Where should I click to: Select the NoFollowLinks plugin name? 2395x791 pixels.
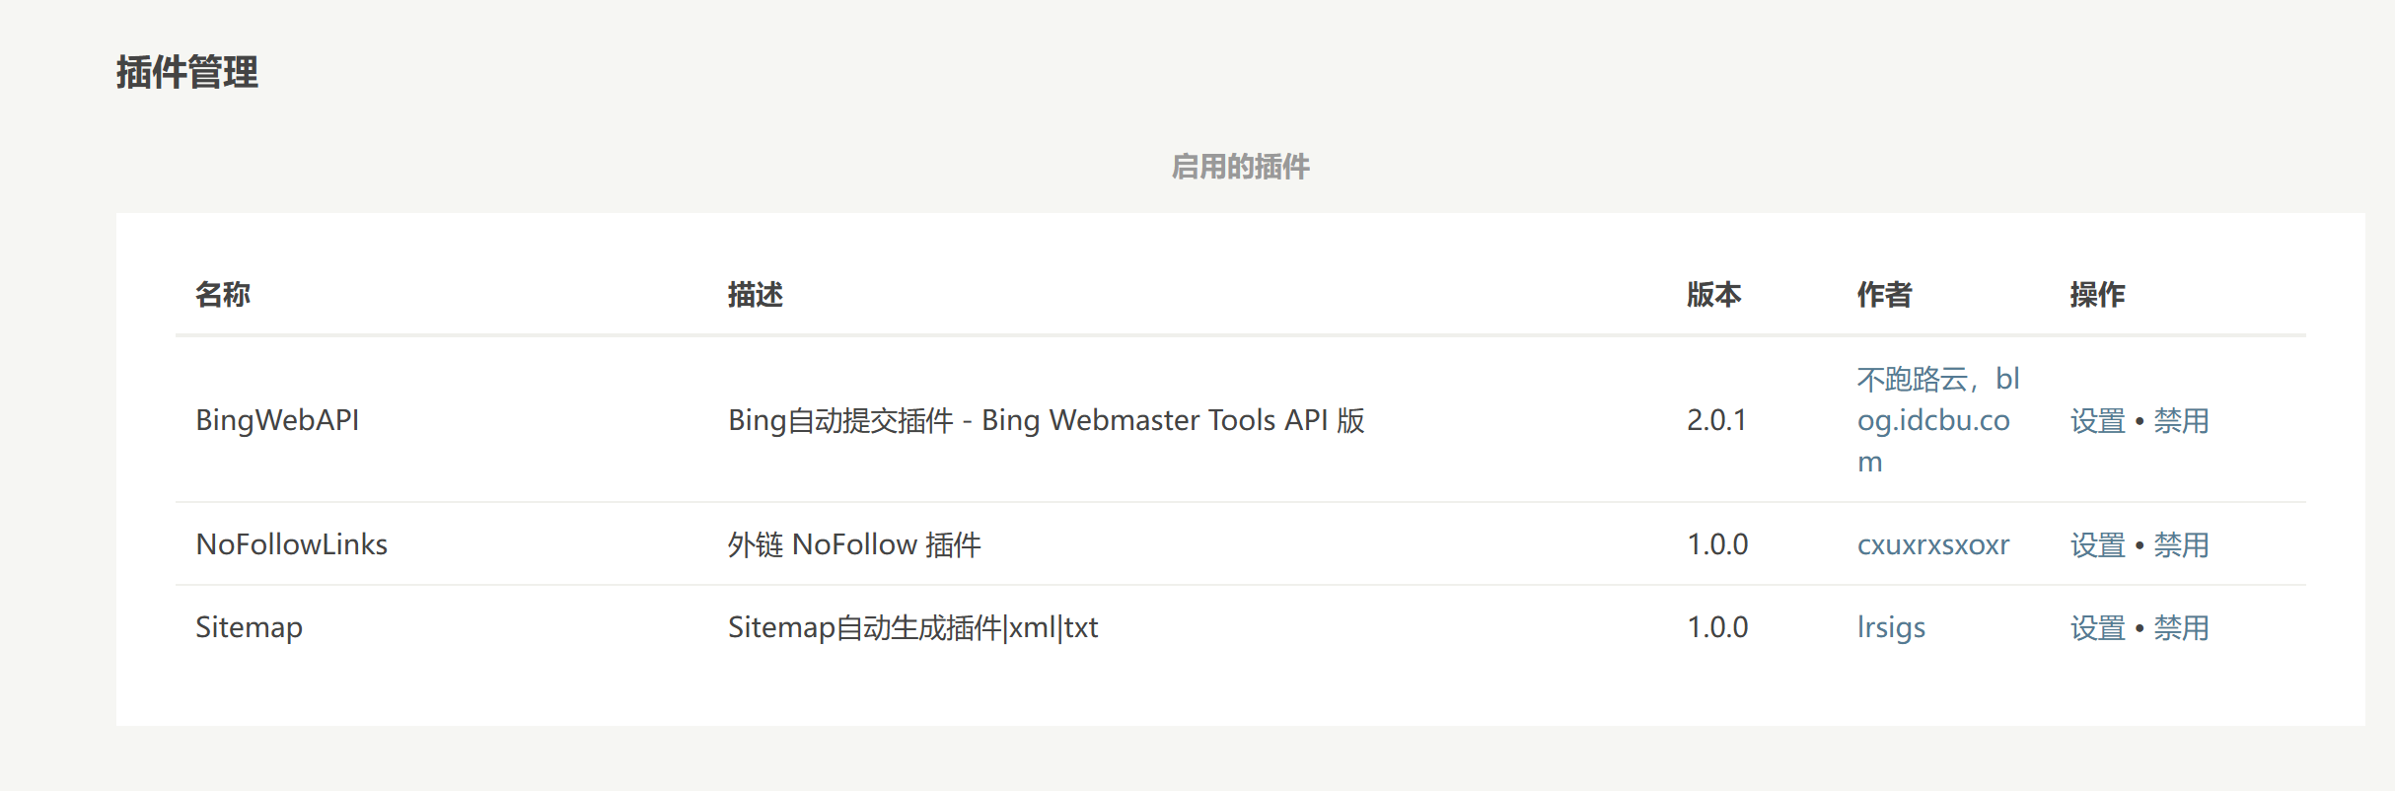pos(291,544)
